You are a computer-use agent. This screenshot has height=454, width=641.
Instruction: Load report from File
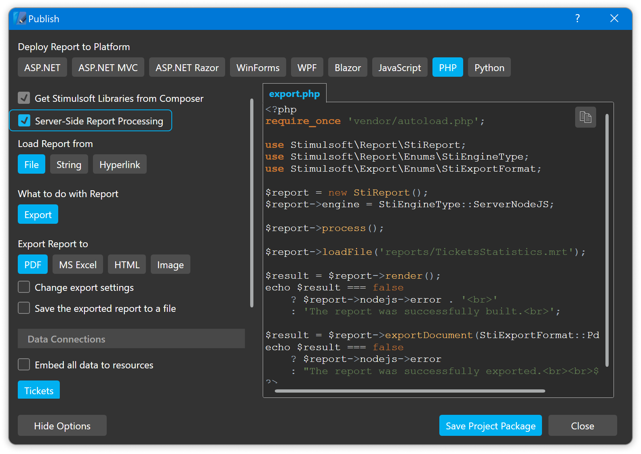(32, 164)
